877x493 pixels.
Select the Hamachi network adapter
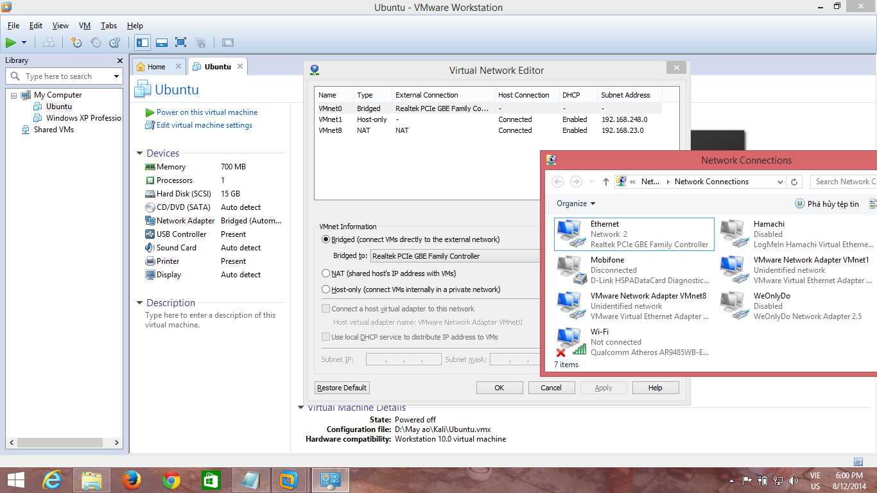[x=797, y=234]
